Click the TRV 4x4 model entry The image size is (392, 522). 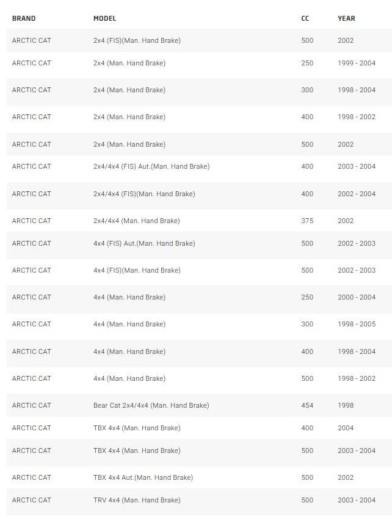(136, 500)
